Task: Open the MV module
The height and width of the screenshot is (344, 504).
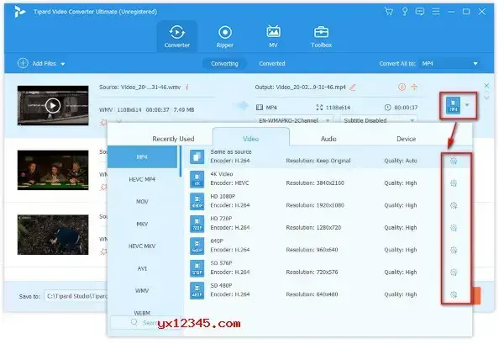Action: tap(273, 37)
